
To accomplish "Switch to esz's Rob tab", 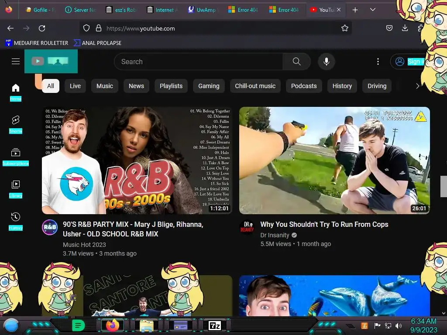I will point(122,10).
